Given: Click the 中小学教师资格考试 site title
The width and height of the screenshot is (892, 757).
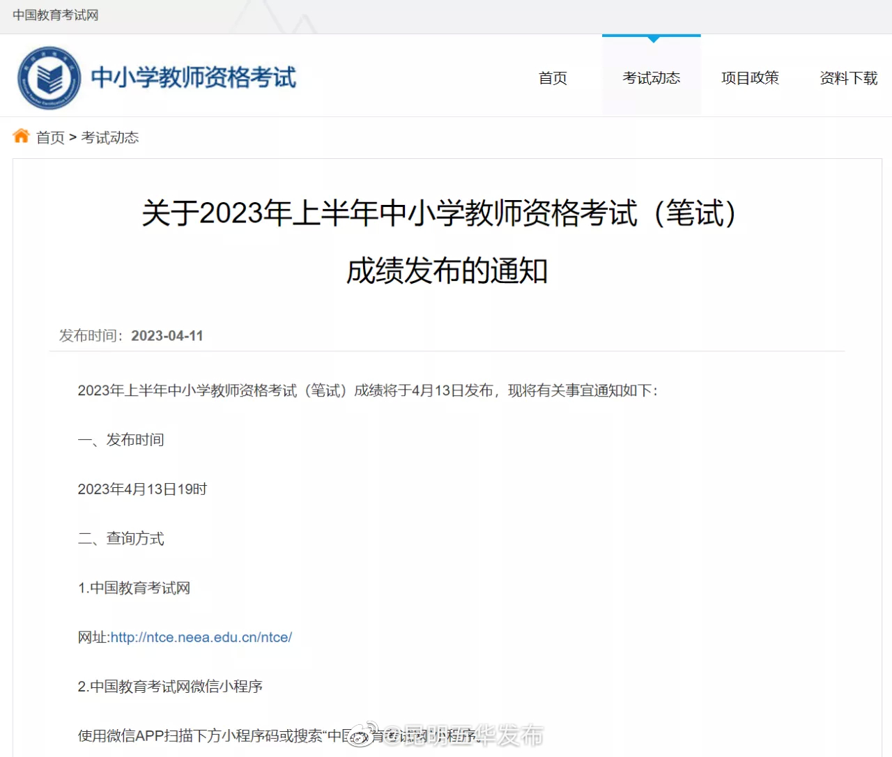Looking at the screenshot, I should click(195, 78).
